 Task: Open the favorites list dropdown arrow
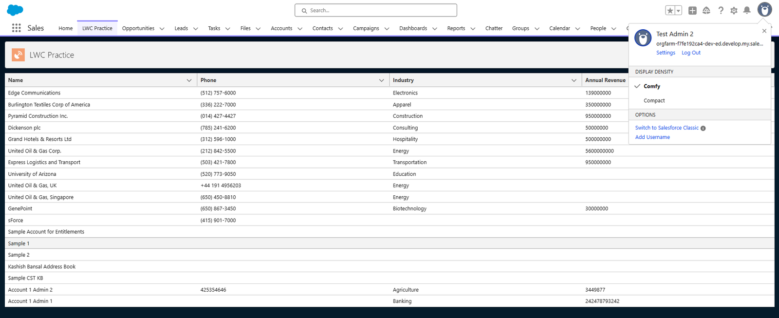pyautogui.click(x=679, y=10)
